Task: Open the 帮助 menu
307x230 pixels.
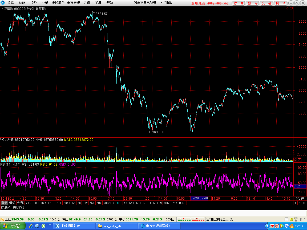Action: (110, 3)
